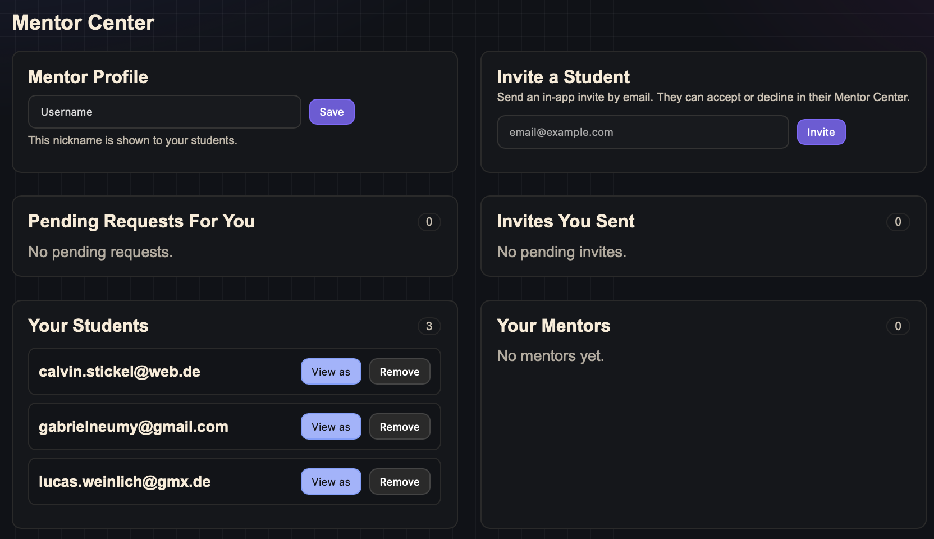Click the Your Students section heading

click(88, 326)
